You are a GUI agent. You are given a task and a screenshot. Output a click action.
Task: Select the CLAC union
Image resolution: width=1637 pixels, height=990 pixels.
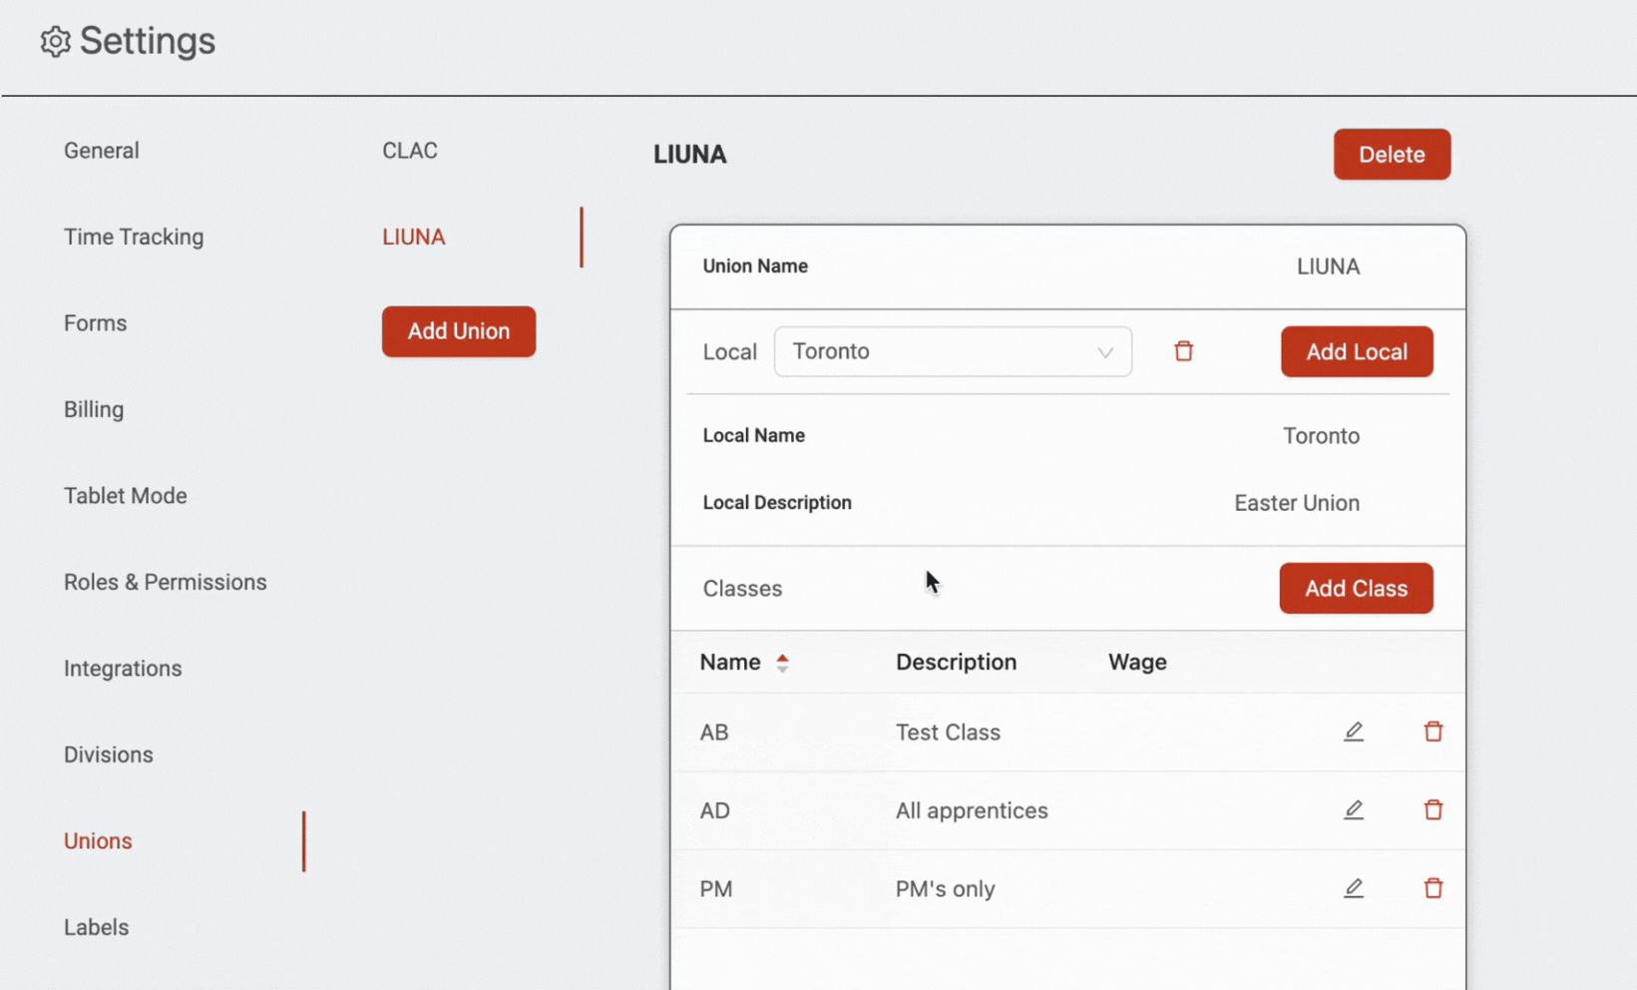coord(410,151)
